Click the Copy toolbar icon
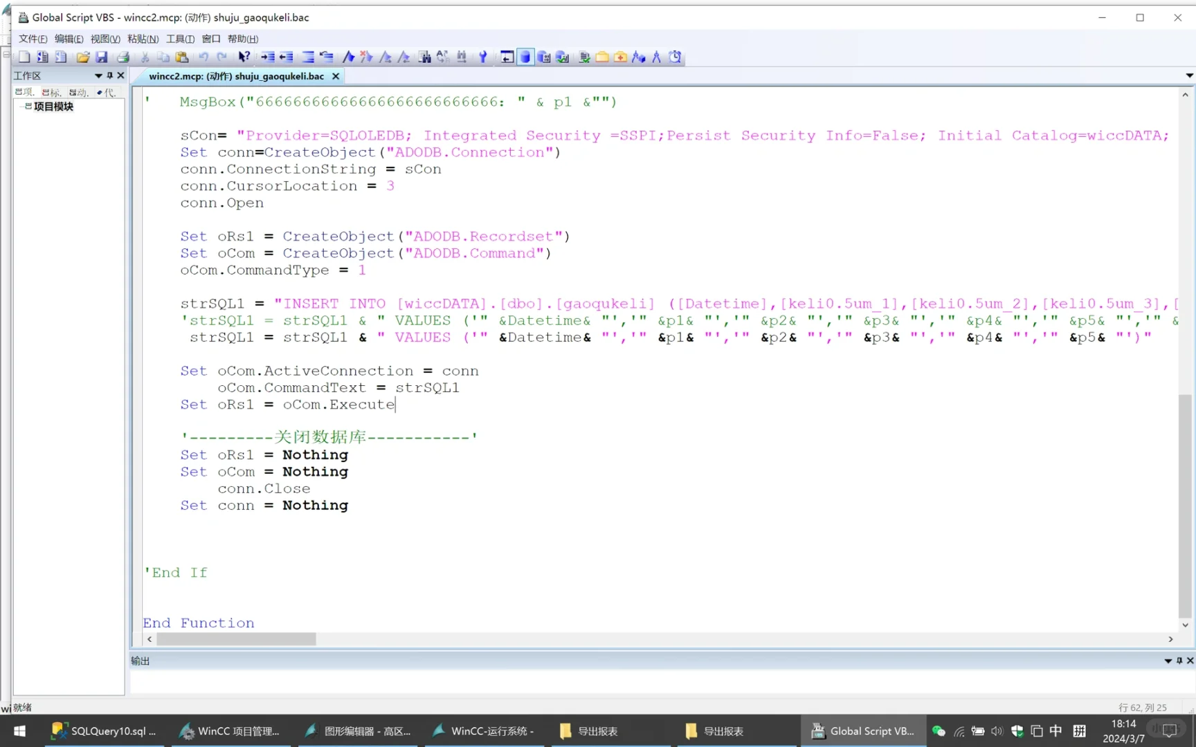 (x=163, y=57)
